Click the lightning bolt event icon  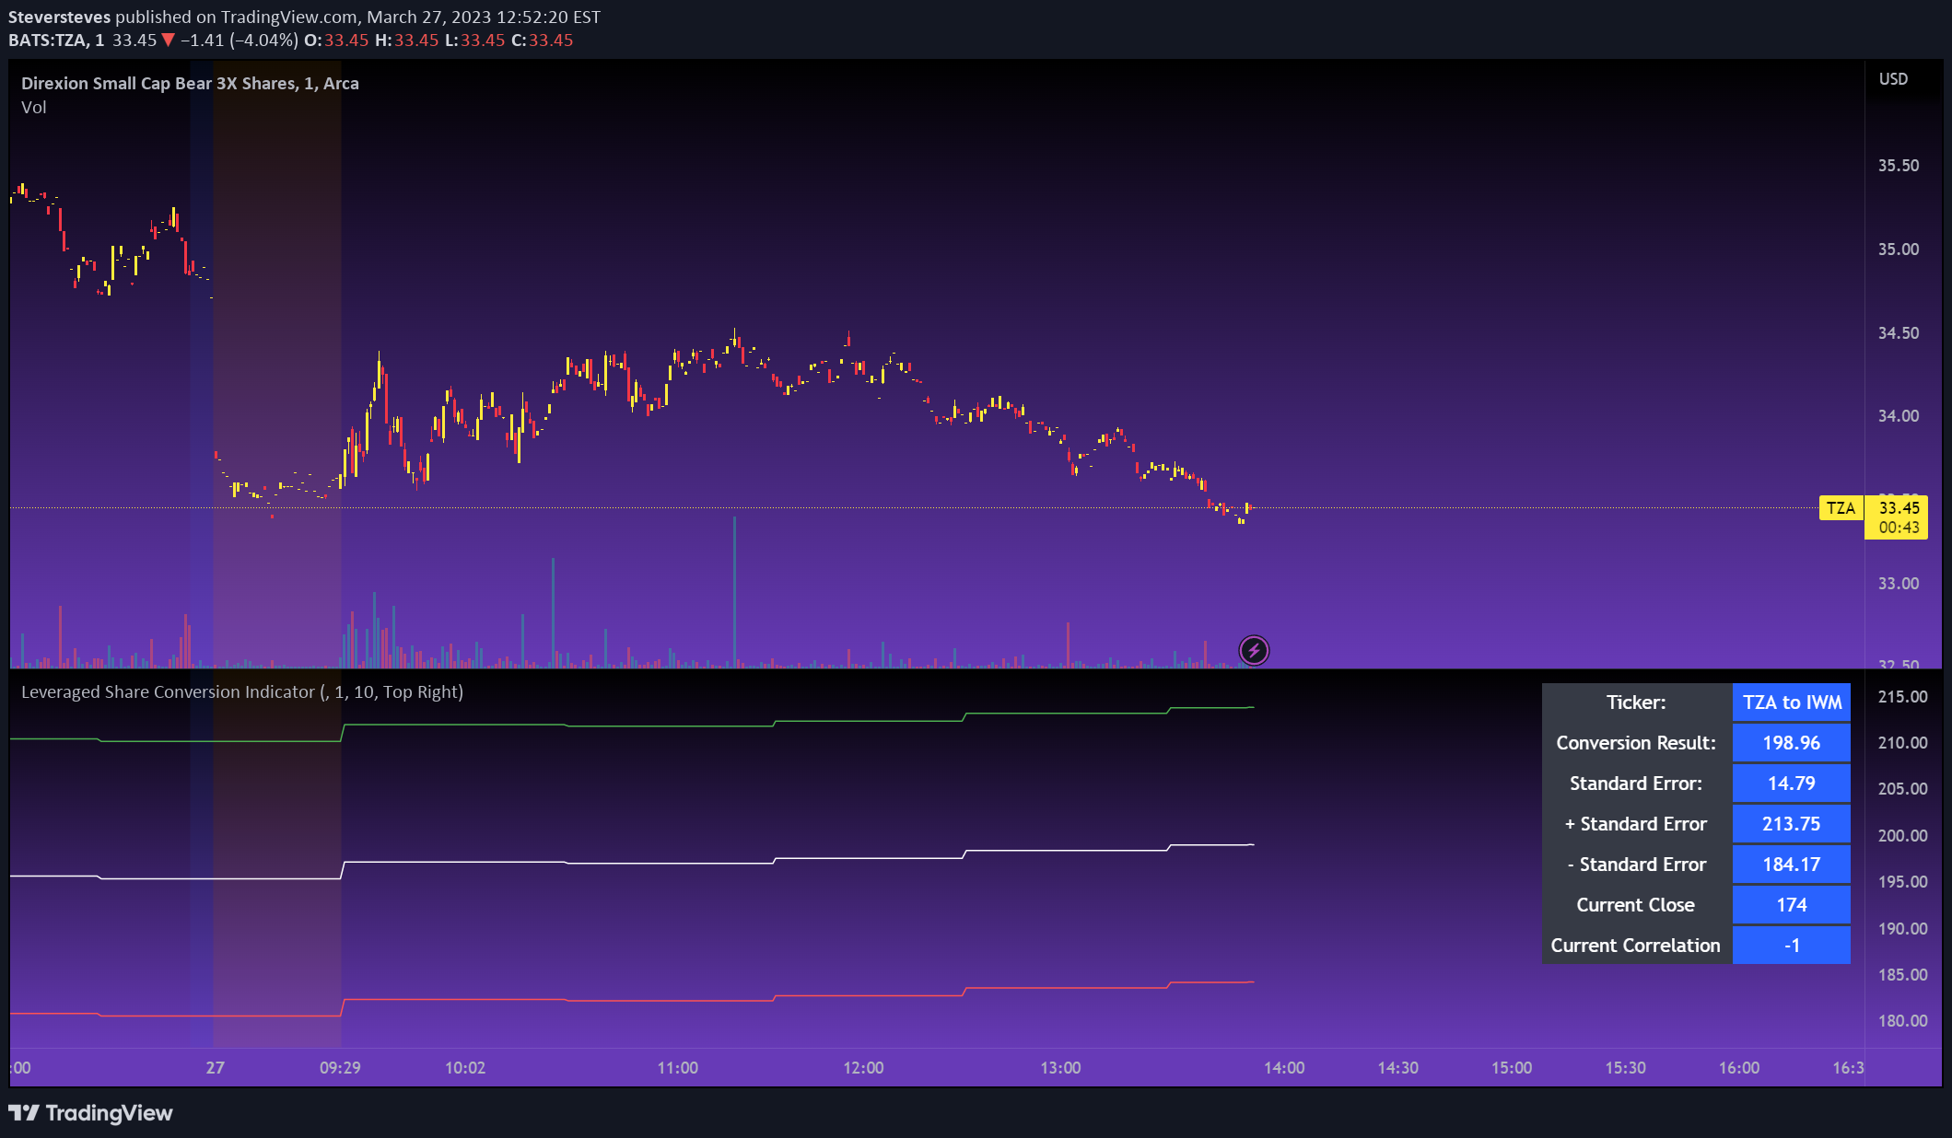1254,651
